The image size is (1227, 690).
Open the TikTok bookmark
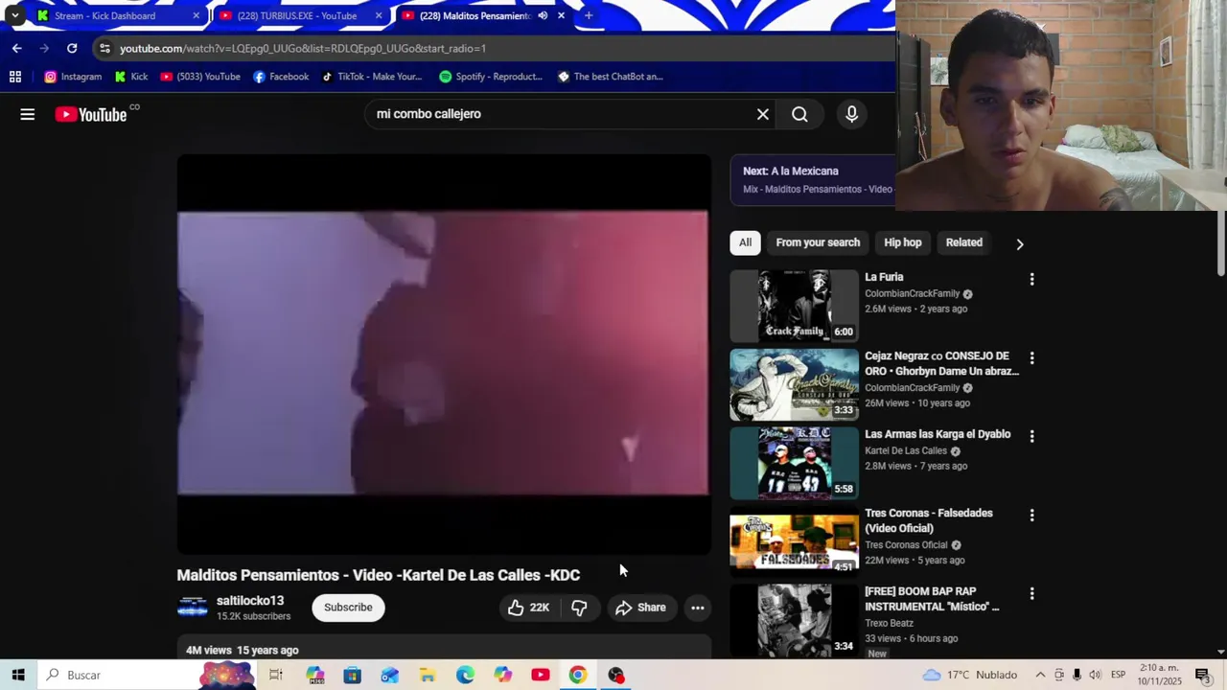coord(371,77)
